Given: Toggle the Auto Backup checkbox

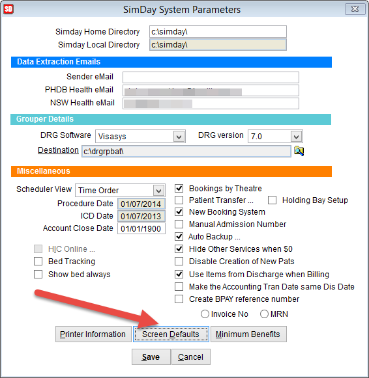Looking at the screenshot, I should tap(179, 236).
